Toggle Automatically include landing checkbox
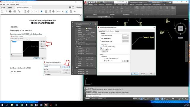The image size is (190, 107). pyautogui.click(x=101, y=47)
